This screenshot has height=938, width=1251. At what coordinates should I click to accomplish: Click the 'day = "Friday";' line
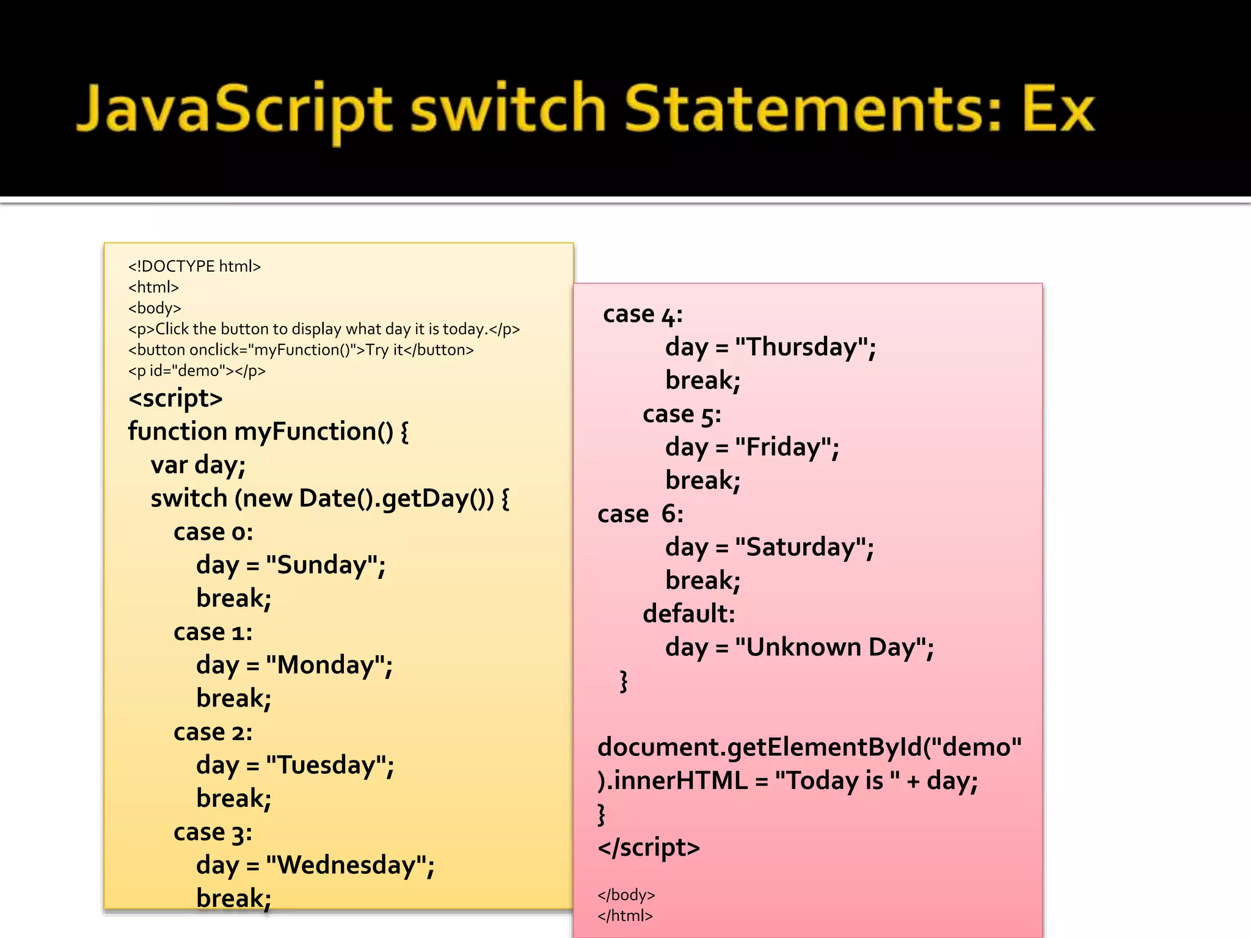tap(752, 448)
